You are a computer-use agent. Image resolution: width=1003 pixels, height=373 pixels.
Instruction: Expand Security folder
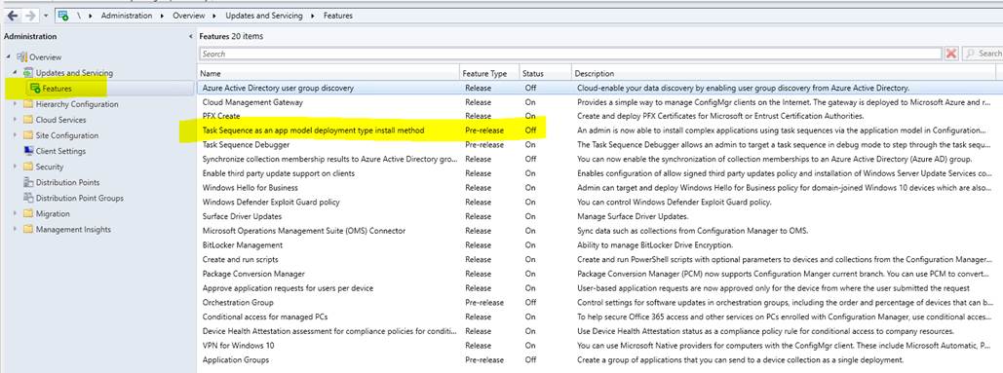click(15, 167)
